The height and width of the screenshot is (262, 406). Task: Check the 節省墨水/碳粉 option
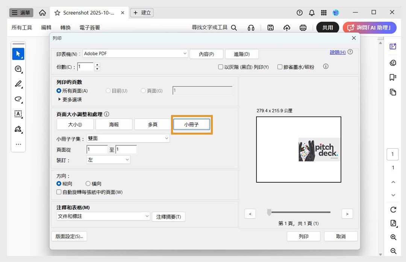[280, 67]
